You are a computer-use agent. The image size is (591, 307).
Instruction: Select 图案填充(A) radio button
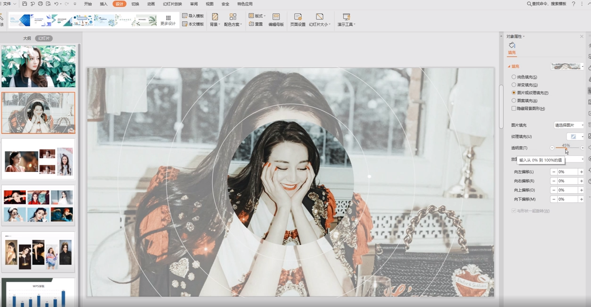(514, 101)
